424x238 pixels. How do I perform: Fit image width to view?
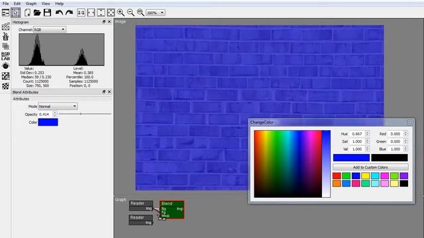coord(91,13)
